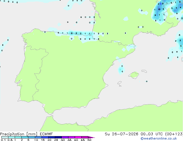This screenshot has width=183, height=141.
Task: Select the 5–10 mm legend color swatch
Action: [31, 137]
